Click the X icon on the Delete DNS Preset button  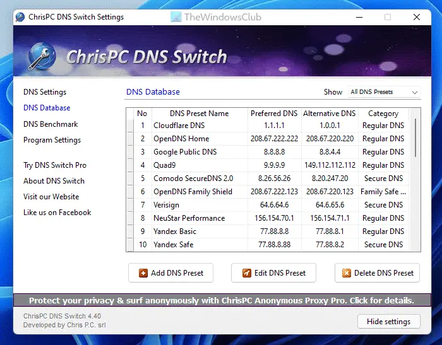[347, 273]
